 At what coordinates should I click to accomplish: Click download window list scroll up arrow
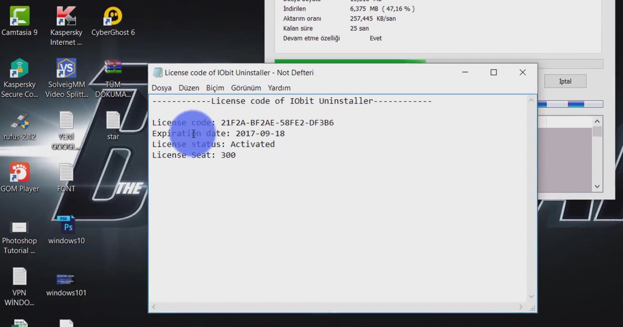point(597,121)
